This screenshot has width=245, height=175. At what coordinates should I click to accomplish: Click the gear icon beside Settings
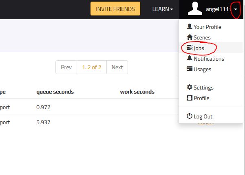pos(190,87)
